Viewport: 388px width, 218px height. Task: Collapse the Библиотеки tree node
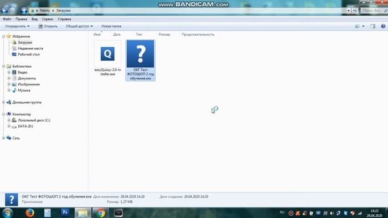point(4,66)
